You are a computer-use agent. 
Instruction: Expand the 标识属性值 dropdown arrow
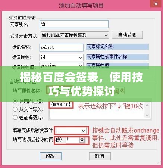pos(80,66)
